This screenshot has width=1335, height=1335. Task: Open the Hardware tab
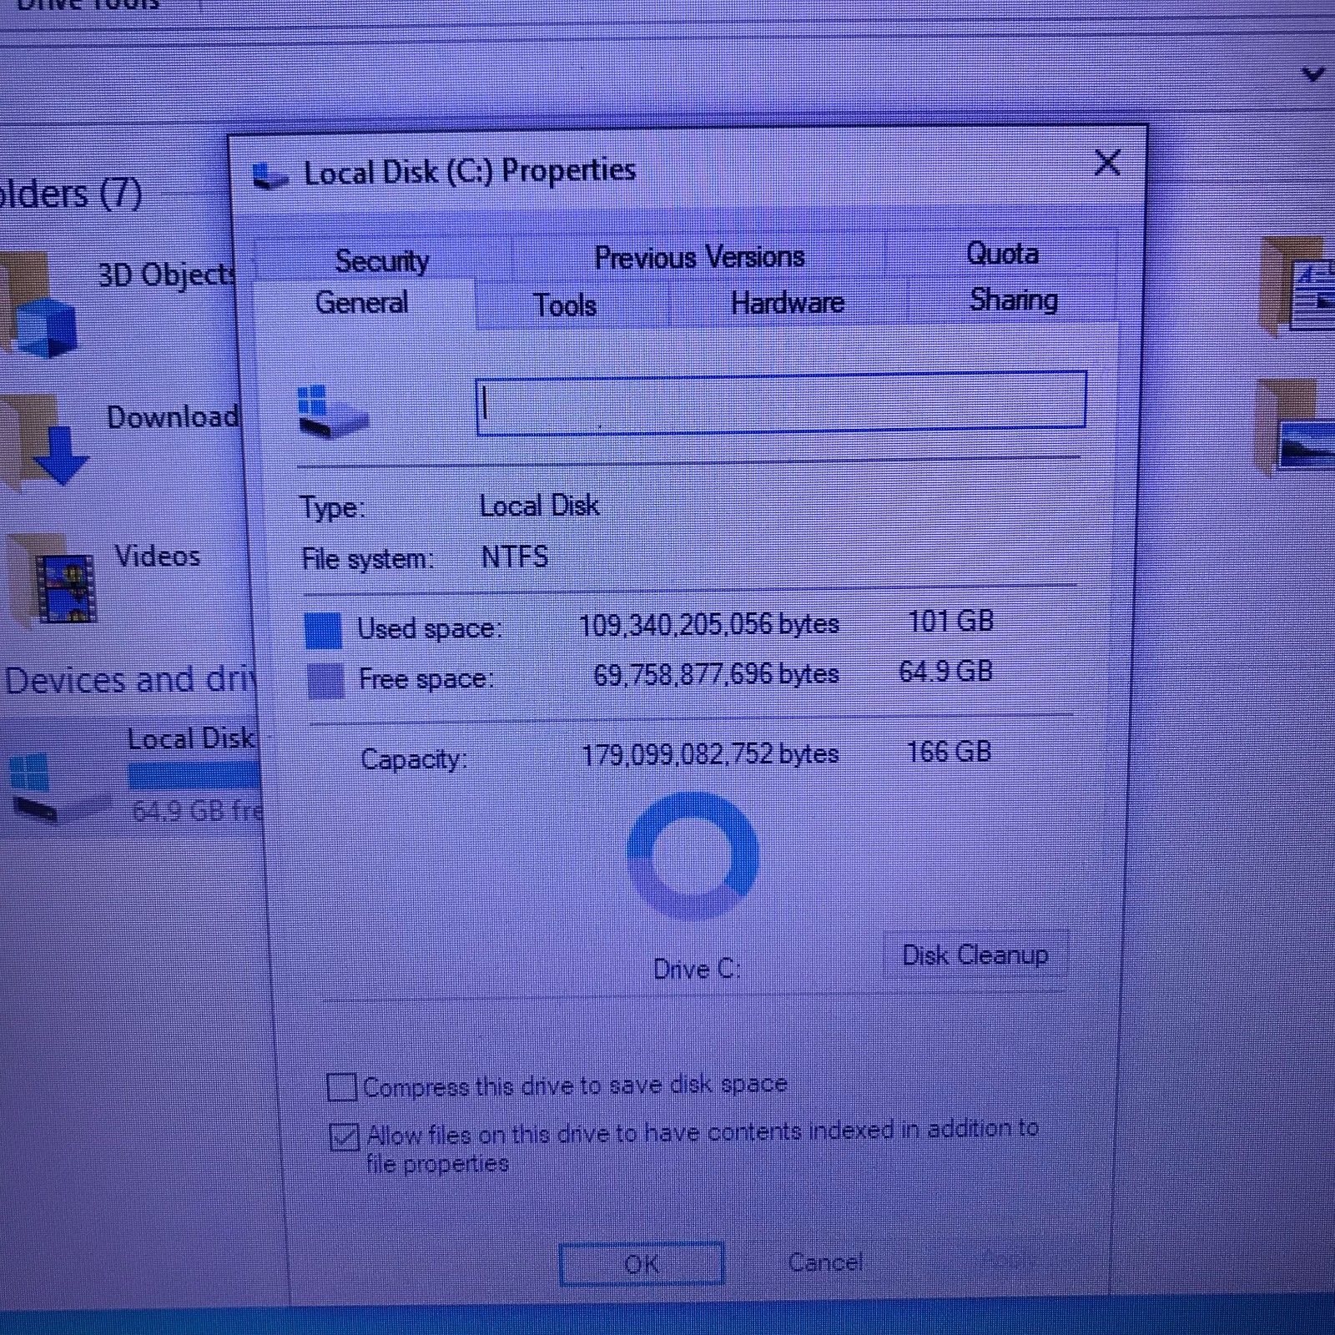click(x=787, y=302)
